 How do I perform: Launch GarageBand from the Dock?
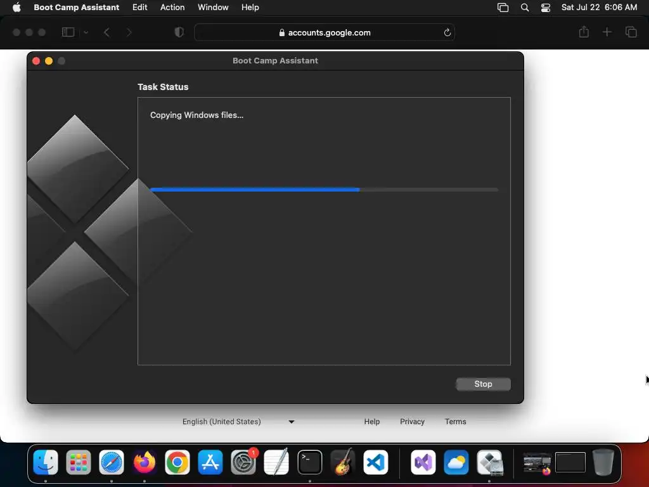pyautogui.click(x=343, y=462)
